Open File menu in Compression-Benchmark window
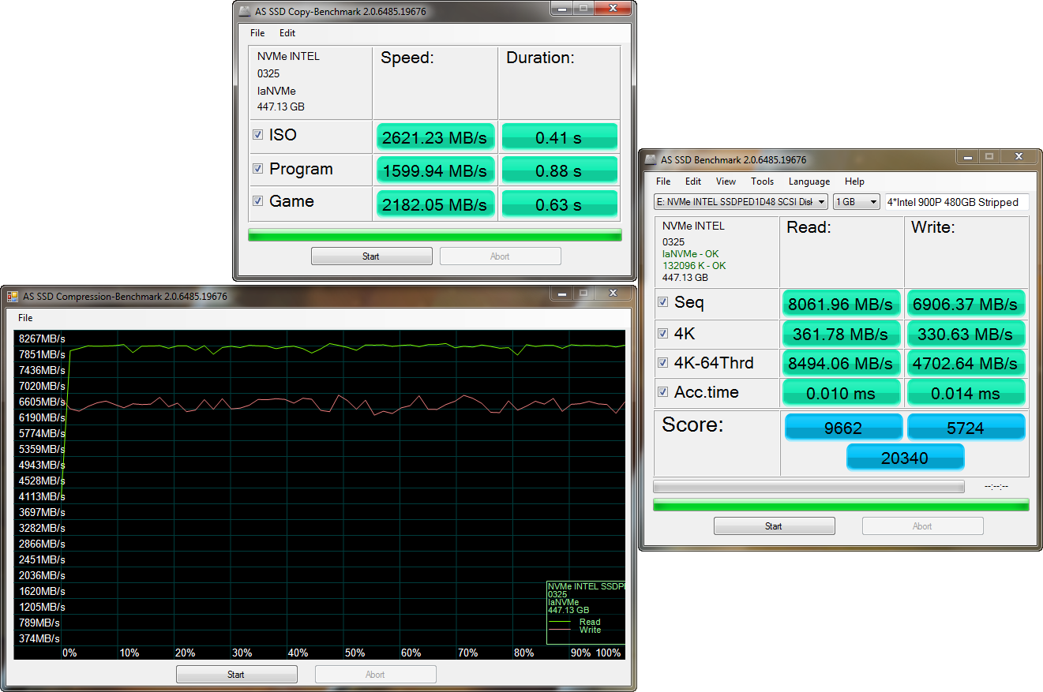Image resolution: width=1043 pixels, height=692 pixels. (x=25, y=318)
